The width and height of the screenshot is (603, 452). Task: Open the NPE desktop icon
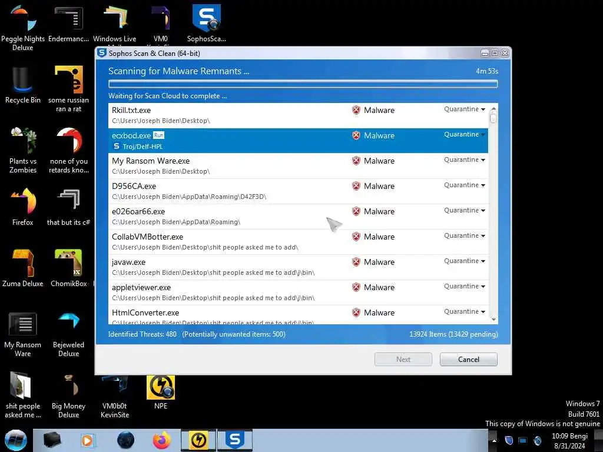[x=161, y=393]
